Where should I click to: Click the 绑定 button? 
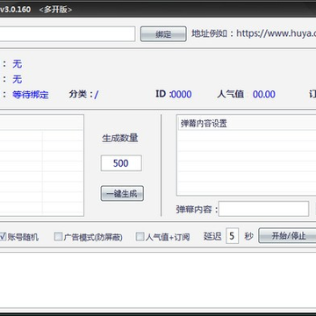(x=163, y=34)
